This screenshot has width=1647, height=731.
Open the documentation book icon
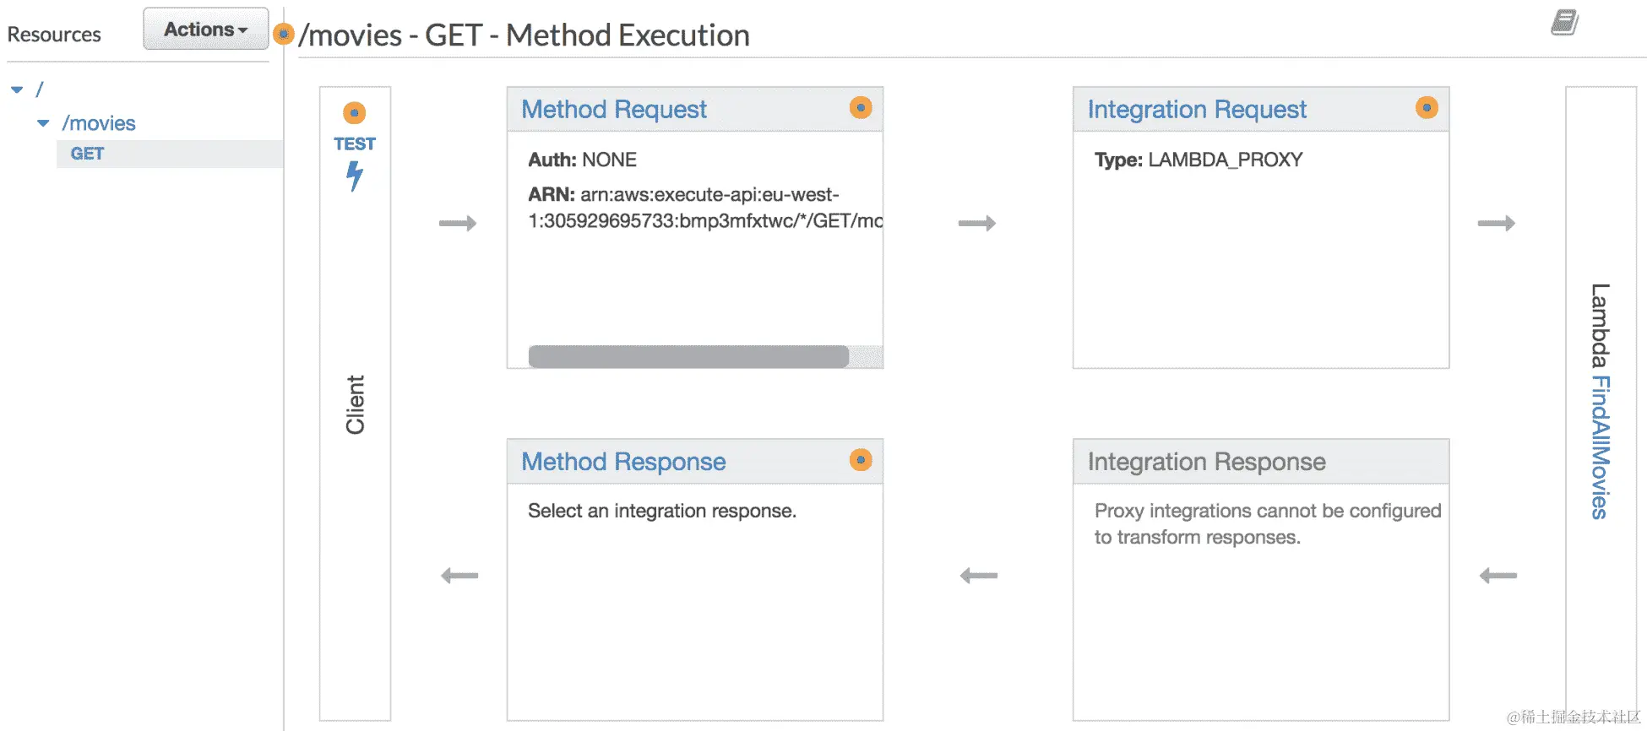pos(1564,23)
